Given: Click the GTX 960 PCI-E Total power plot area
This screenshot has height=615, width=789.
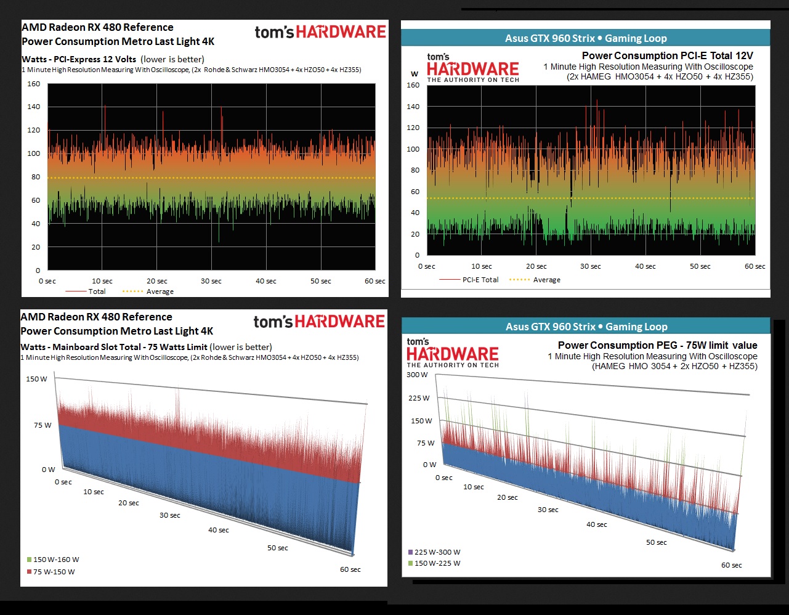Looking at the screenshot, I should pyautogui.click(x=591, y=170).
